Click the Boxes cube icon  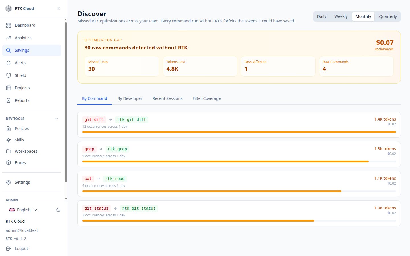click(9, 163)
